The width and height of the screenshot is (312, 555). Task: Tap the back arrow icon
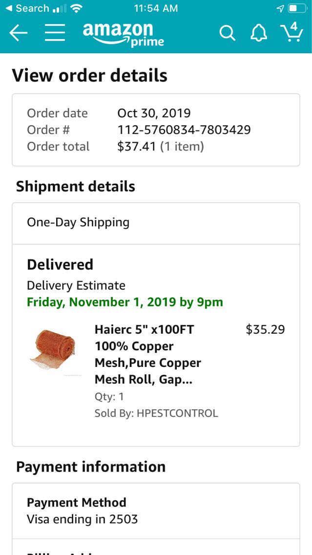point(19,33)
